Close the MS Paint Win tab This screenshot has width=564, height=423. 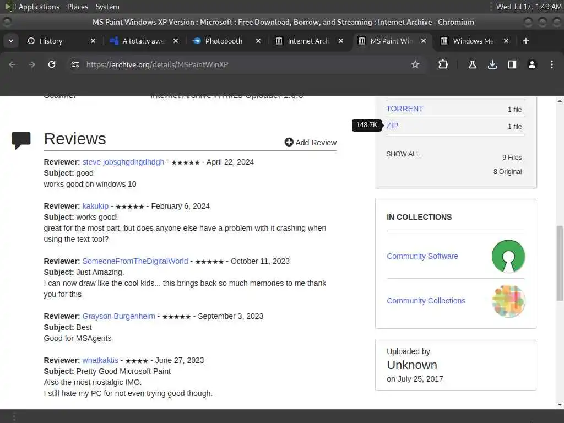[x=424, y=41]
